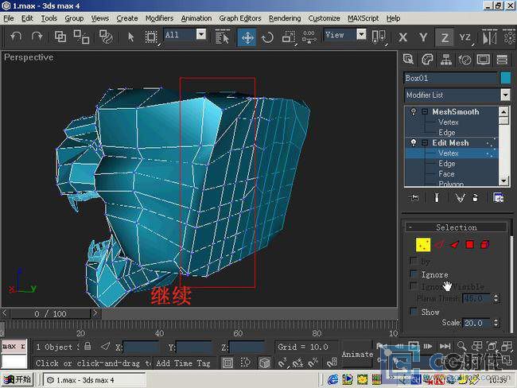Open the Modifiers menu
This screenshot has height=388, width=517.
click(159, 17)
